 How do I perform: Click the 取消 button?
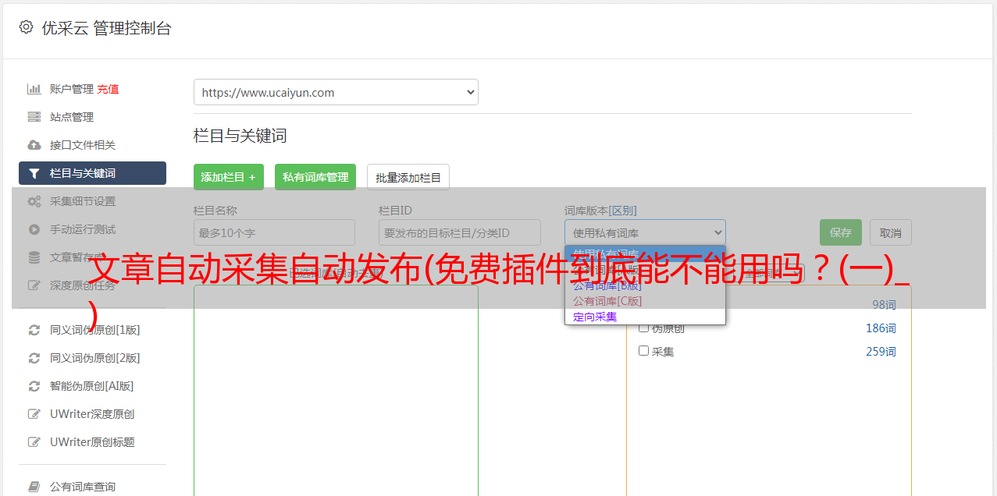[891, 232]
